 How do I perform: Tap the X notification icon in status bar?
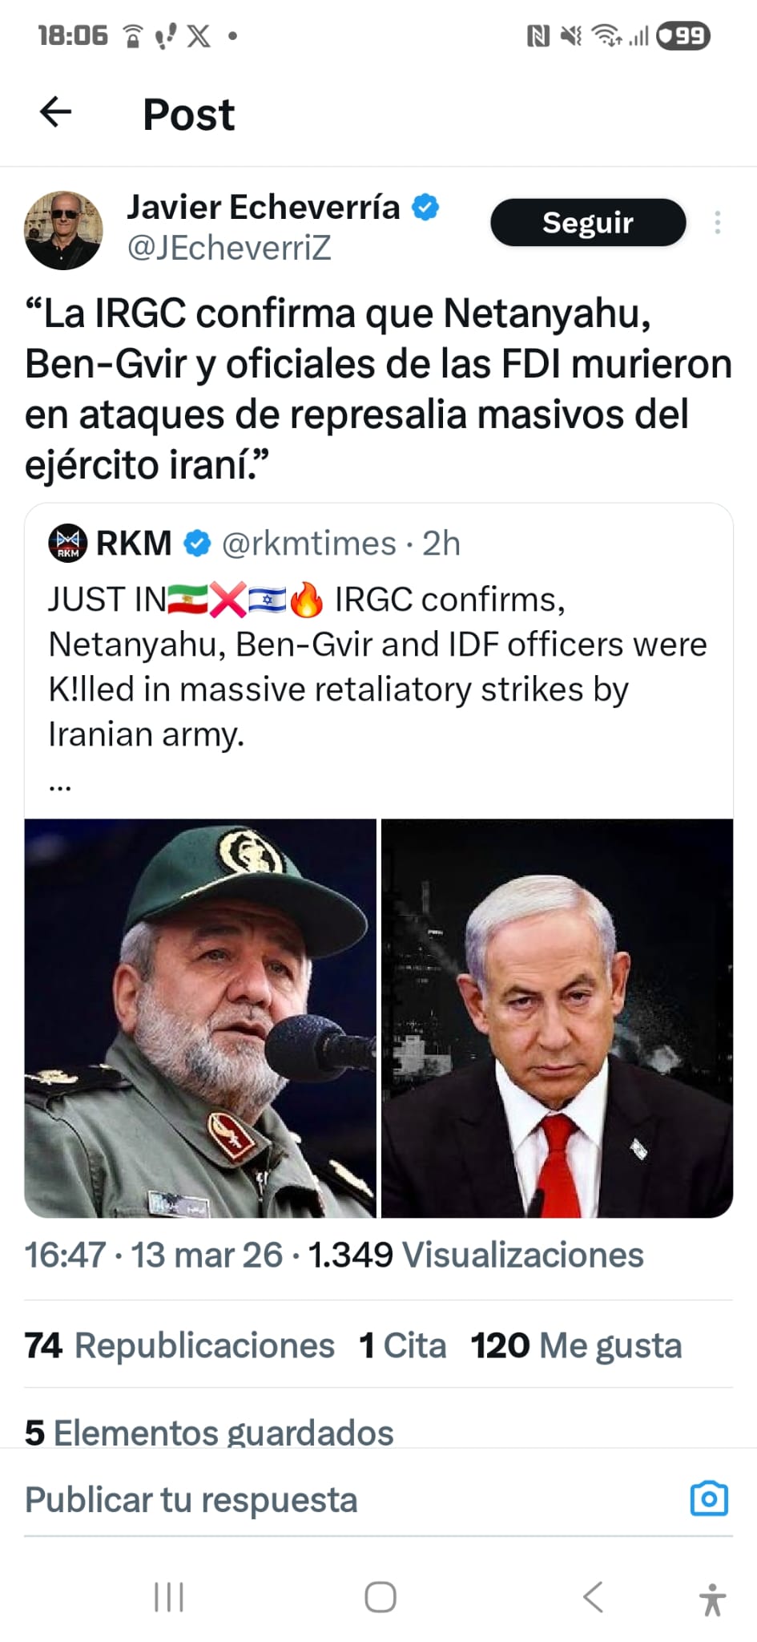click(199, 36)
